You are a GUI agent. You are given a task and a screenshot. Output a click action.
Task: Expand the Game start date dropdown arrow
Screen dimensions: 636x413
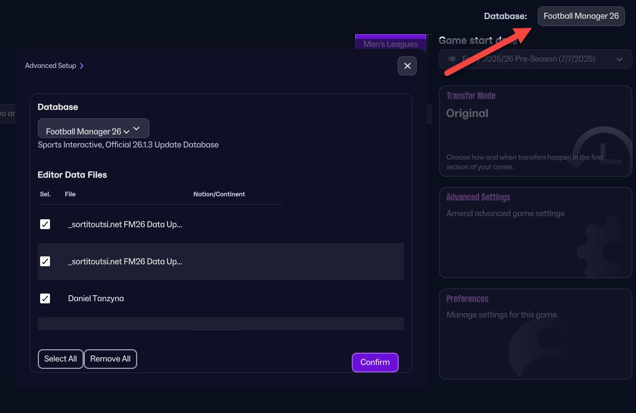click(x=620, y=59)
